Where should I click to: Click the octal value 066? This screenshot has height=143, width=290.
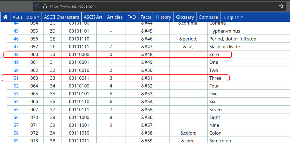pos(34,102)
